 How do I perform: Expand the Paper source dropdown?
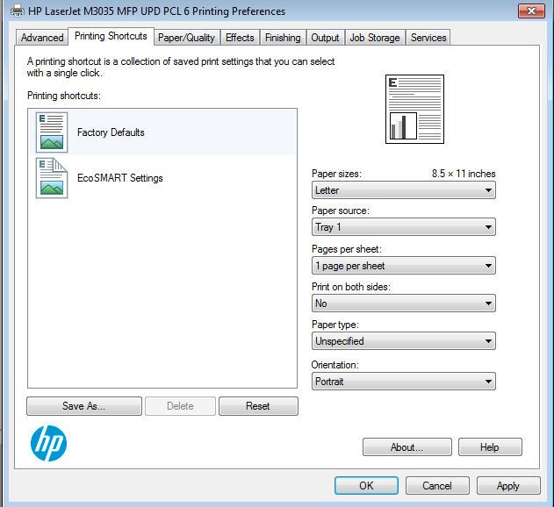pos(404,227)
